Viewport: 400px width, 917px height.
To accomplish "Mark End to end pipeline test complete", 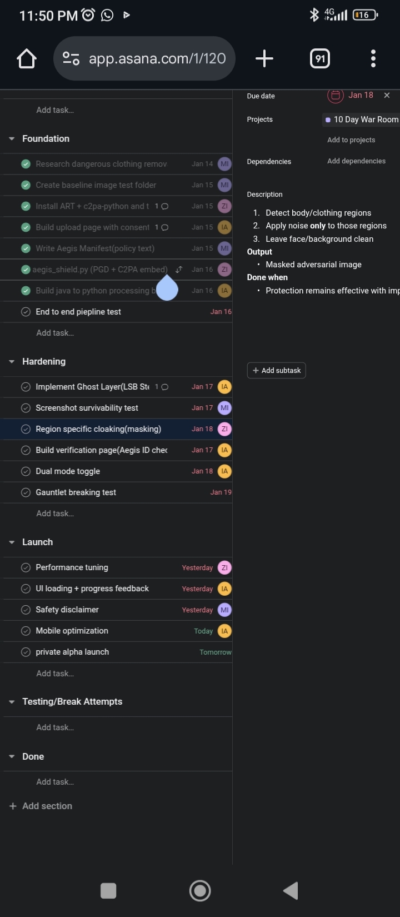I will tap(26, 312).
